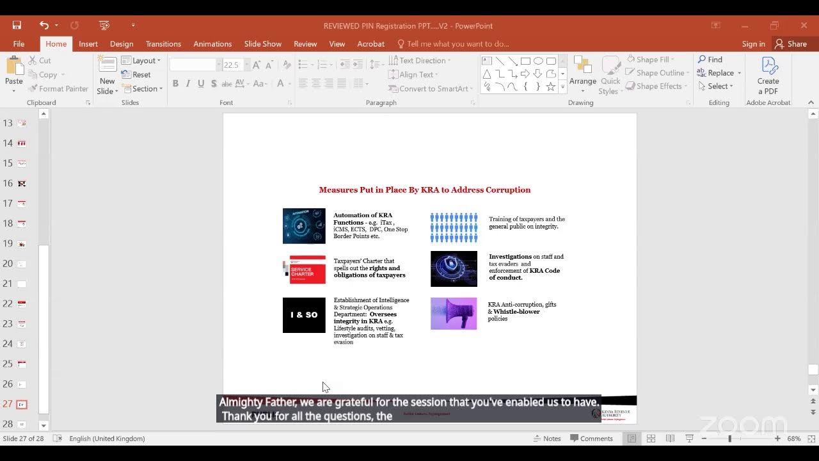Select slide 22 thumbnail
This screenshot has height=461, width=819.
[22, 303]
